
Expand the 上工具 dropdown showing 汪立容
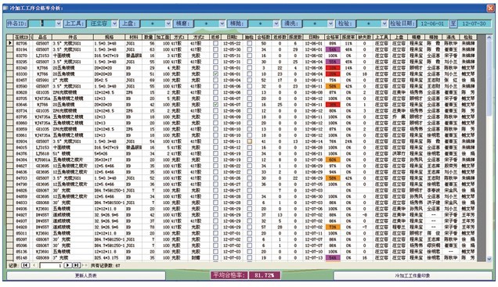[114, 23]
